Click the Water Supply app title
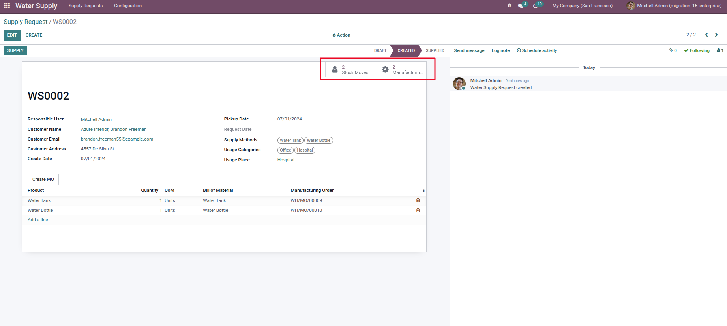The height and width of the screenshot is (326, 727). (36, 6)
